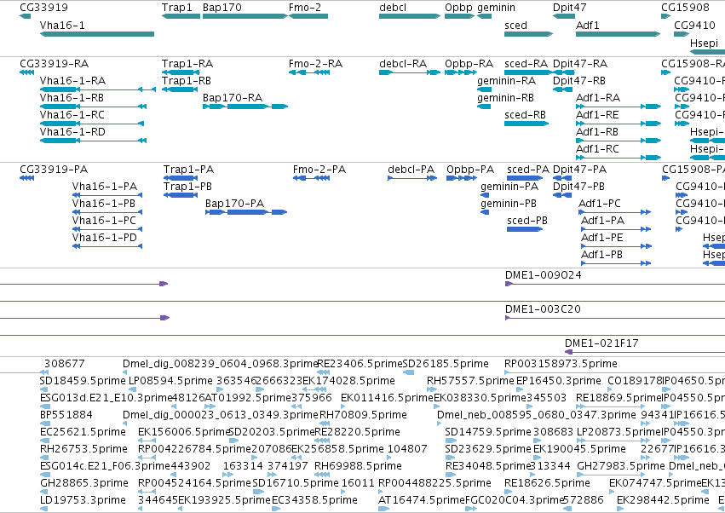Select EST RH26753.5prime
This screenshot has height=513, width=725.
tap(83, 449)
